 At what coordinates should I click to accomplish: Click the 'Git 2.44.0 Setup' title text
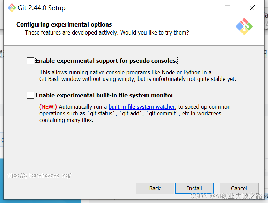pyautogui.click(x=42, y=8)
